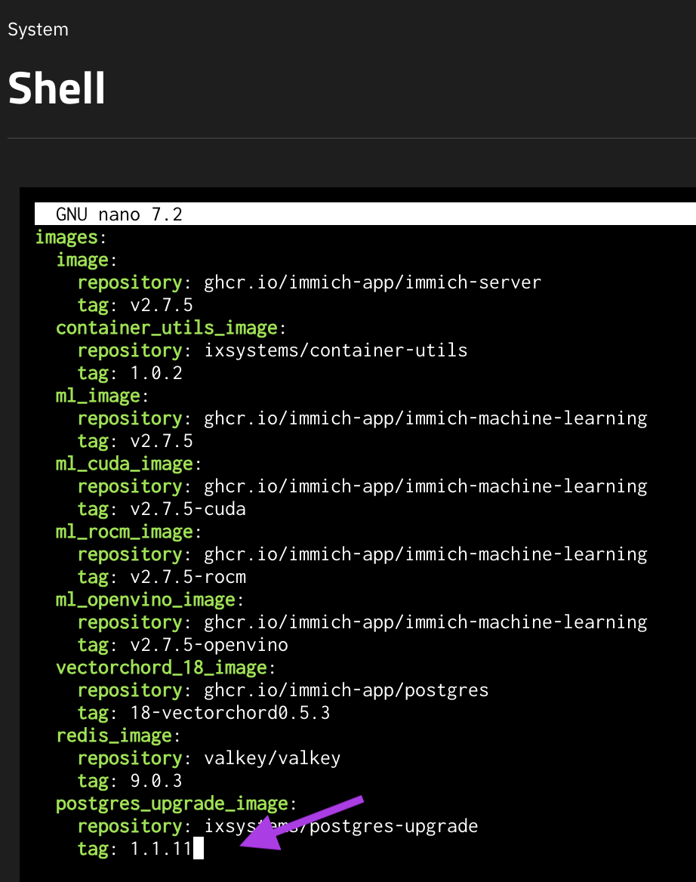The image size is (696, 882).
Task: Select the container_utils_image key line
Action: click(x=166, y=328)
